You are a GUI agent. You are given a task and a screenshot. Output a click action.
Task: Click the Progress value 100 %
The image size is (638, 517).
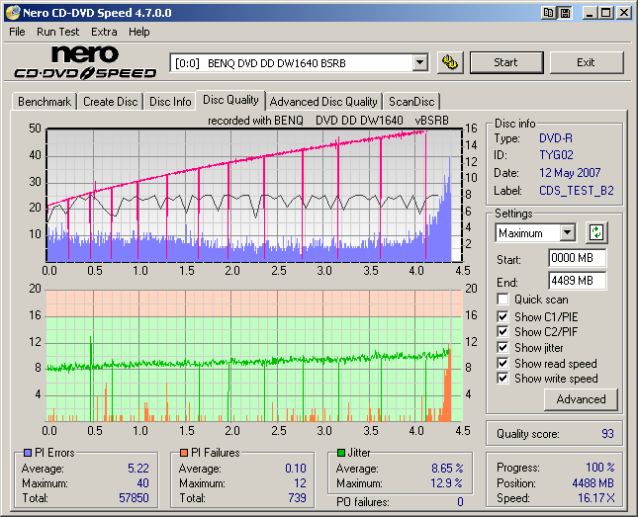point(600,467)
